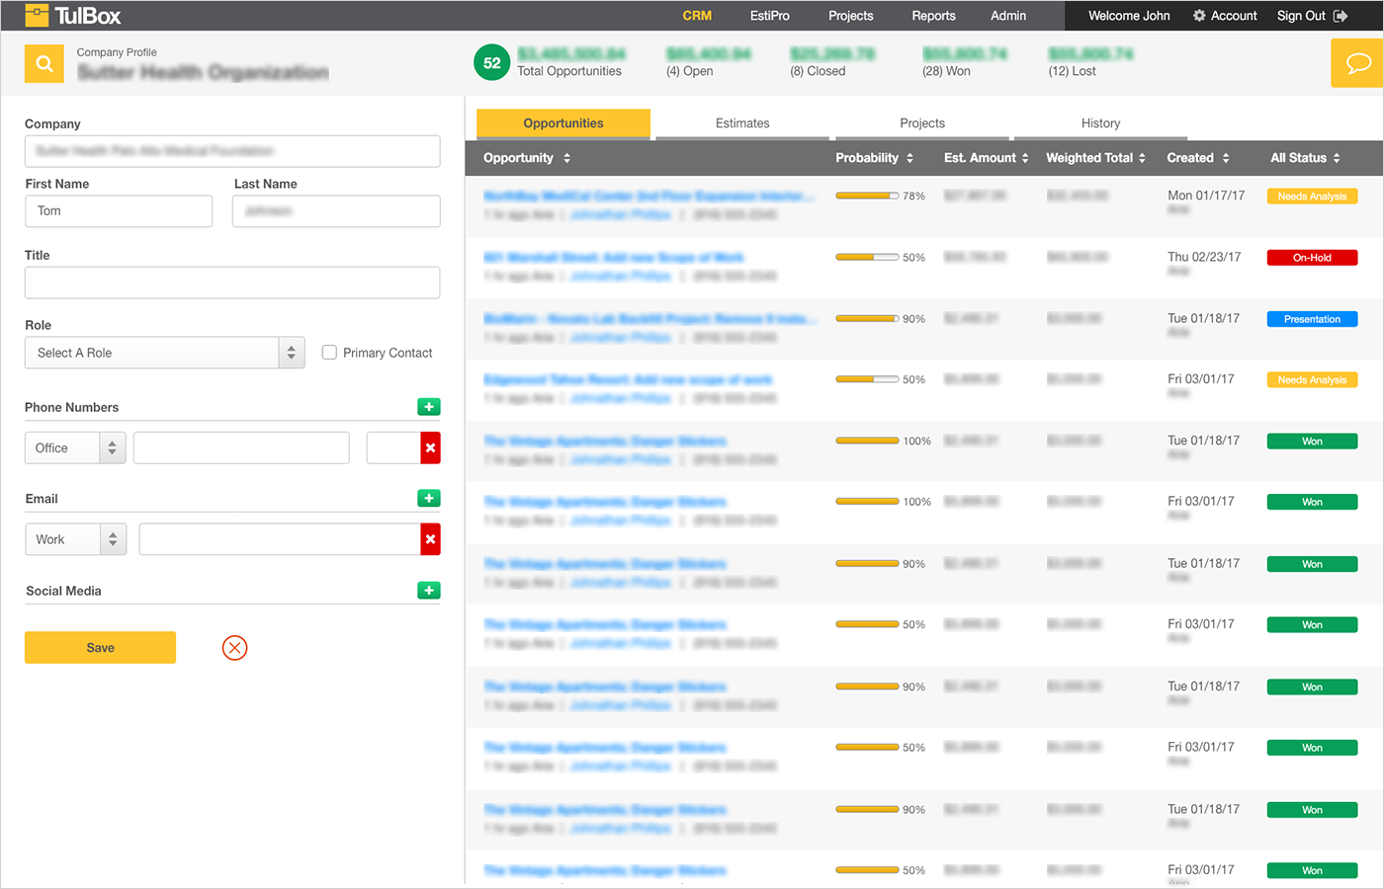Open the Work email type dropdown
The height and width of the screenshot is (889, 1384).
(75, 539)
